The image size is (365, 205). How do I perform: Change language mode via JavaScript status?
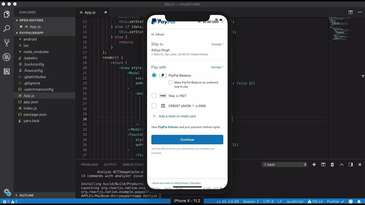pyautogui.click(x=295, y=201)
